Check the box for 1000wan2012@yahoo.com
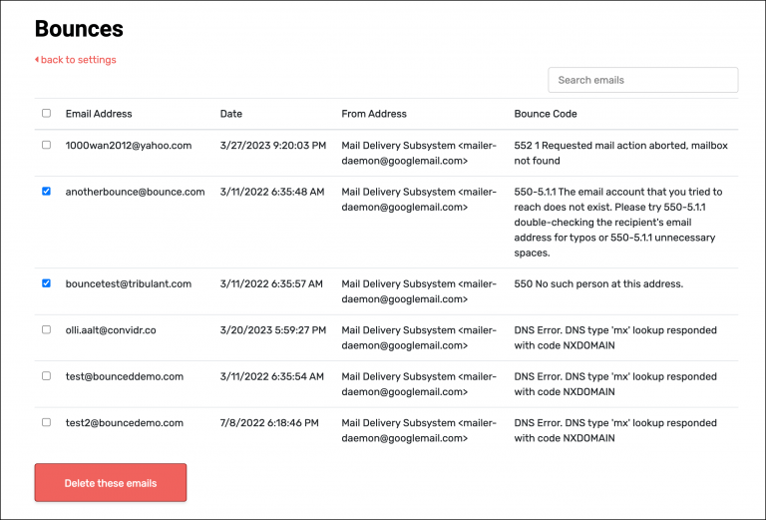This screenshot has width=766, height=520. point(46,145)
